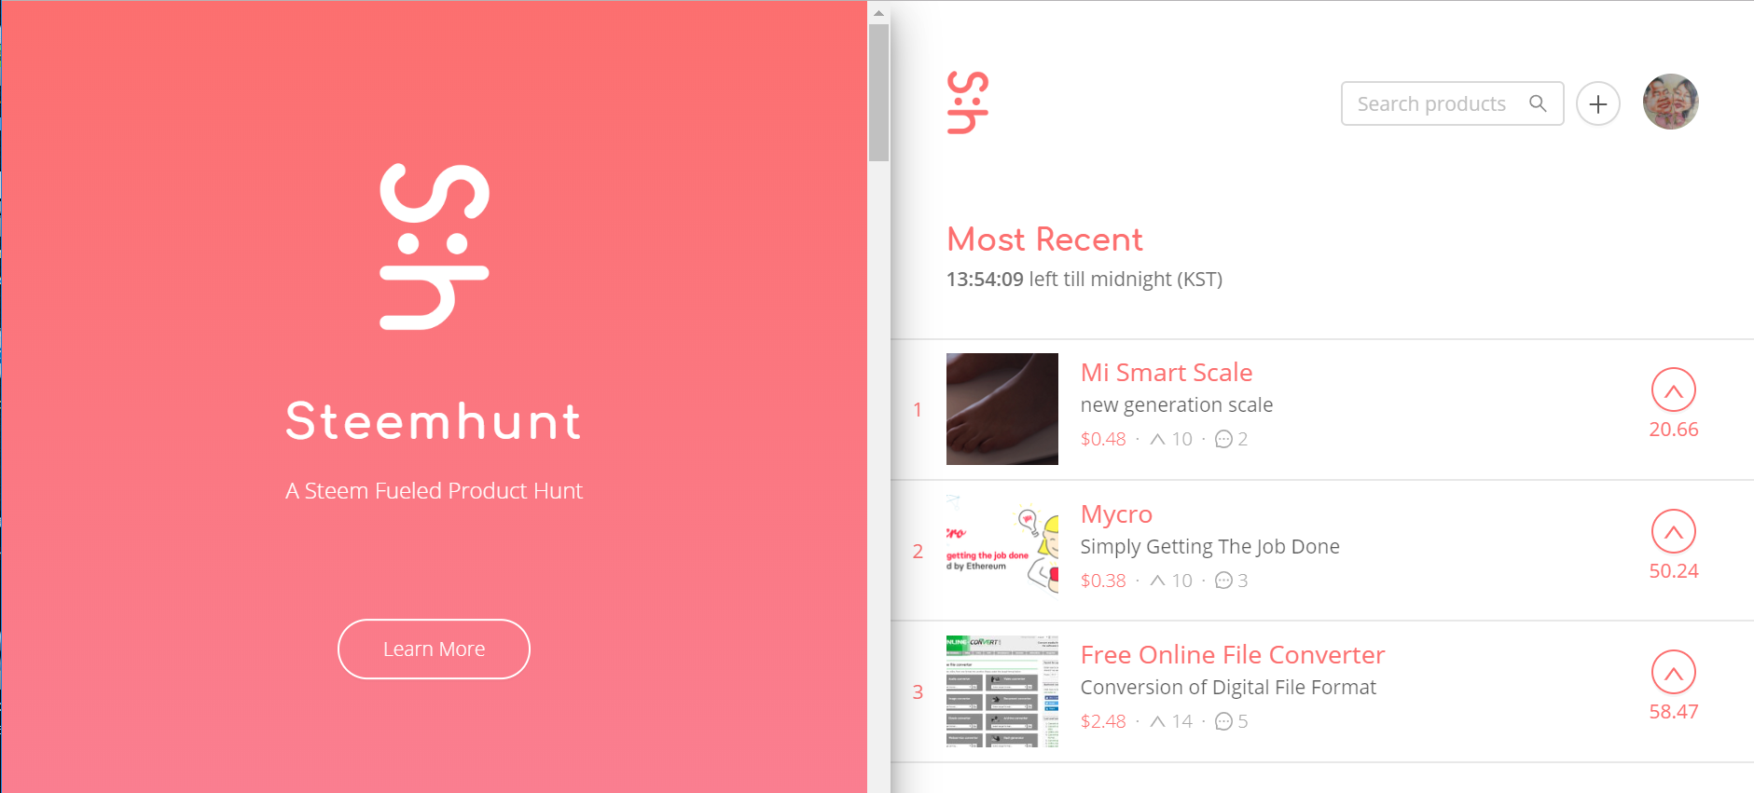The width and height of the screenshot is (1754, 793).
Task: Click "Simply Getting The Job Done" text
Action: pyautogui.click(x=1209, y=547)
